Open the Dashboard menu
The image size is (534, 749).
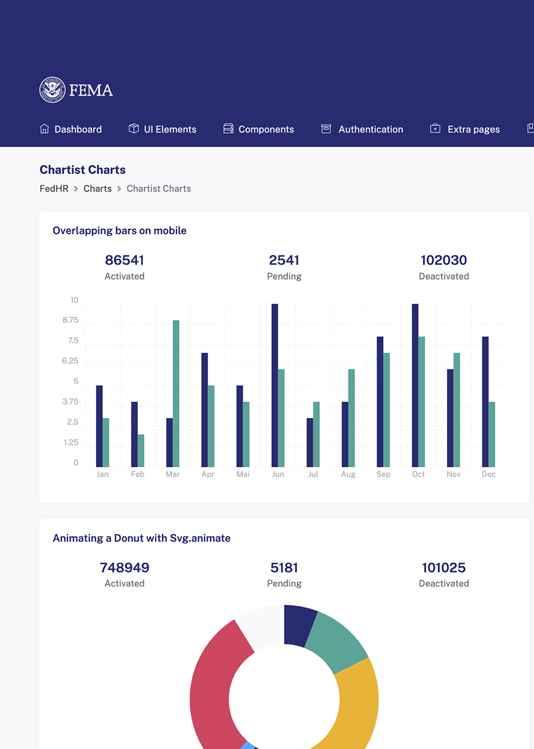coord(78,130)
